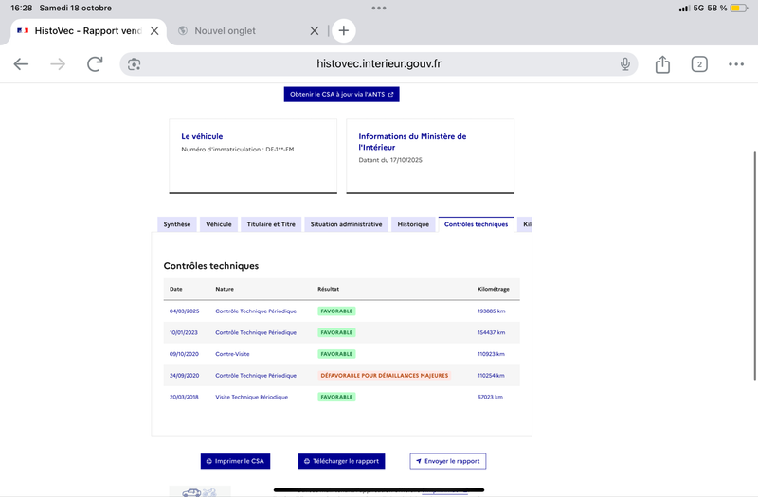Select the Titulaire et Titre tab

[x=271, y=224]
